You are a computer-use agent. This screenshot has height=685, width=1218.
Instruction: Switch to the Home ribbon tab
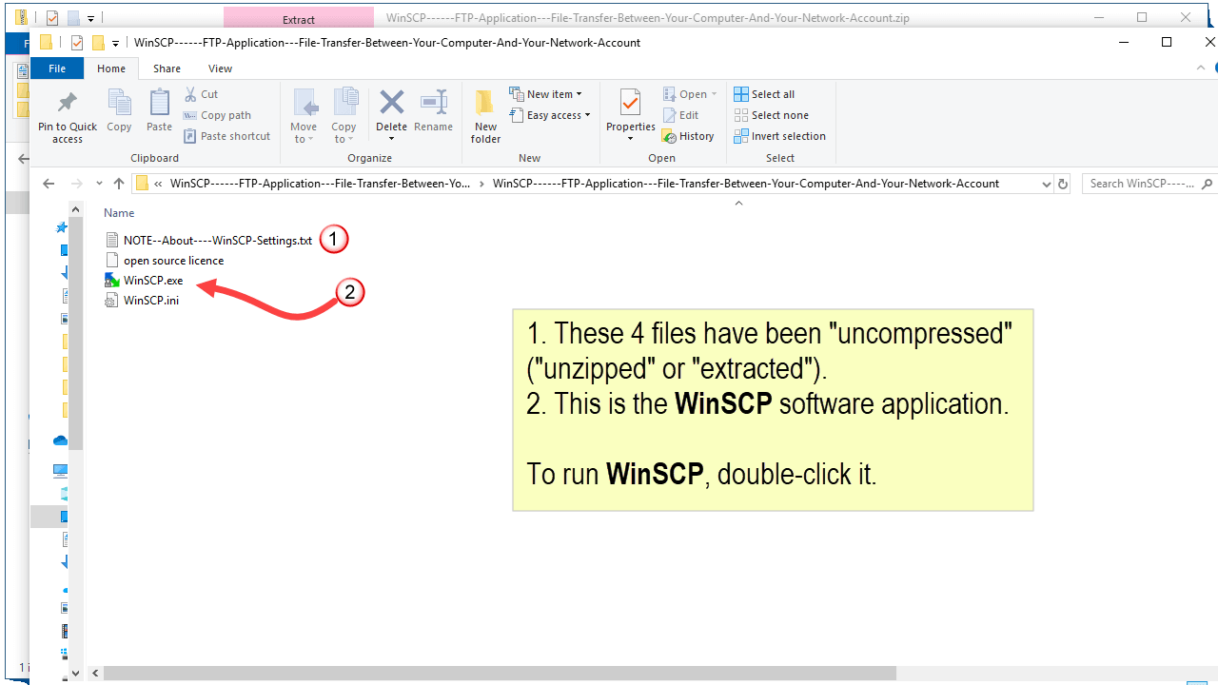pyautogui.click(x=111, y=68)
